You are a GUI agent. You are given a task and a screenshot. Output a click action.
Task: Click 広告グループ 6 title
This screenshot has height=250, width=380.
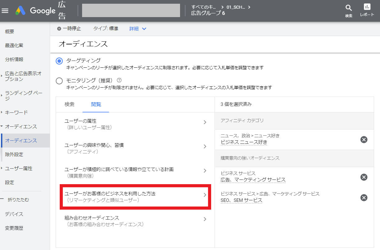pos(208,13)
